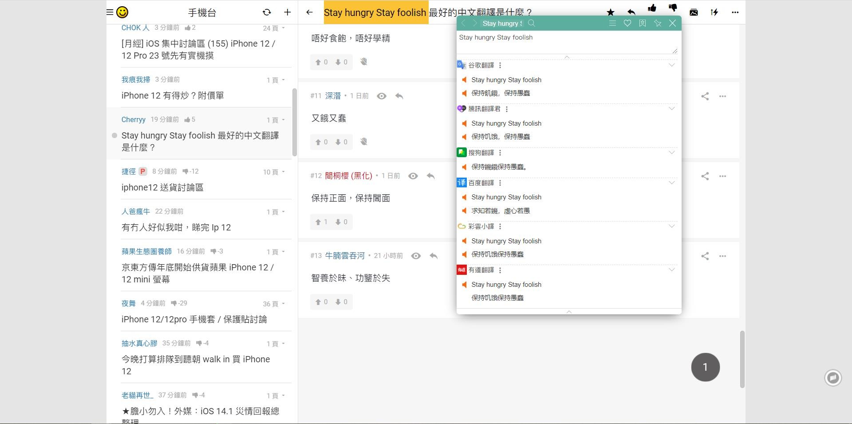
Task: Open the thread more options ellipsis
Action: [x=735, y=12]
